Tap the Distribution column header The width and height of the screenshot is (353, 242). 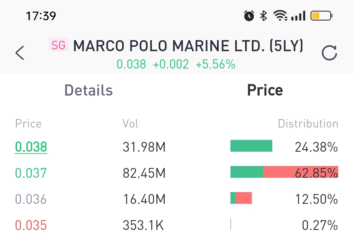pos(308,124)
